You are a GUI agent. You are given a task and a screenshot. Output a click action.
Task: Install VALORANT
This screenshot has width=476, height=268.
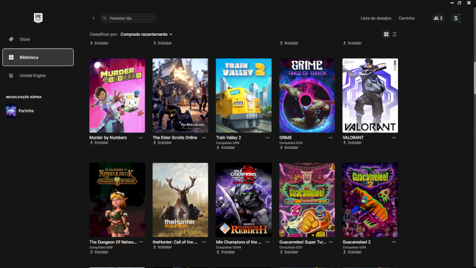[x=352, y=142]
